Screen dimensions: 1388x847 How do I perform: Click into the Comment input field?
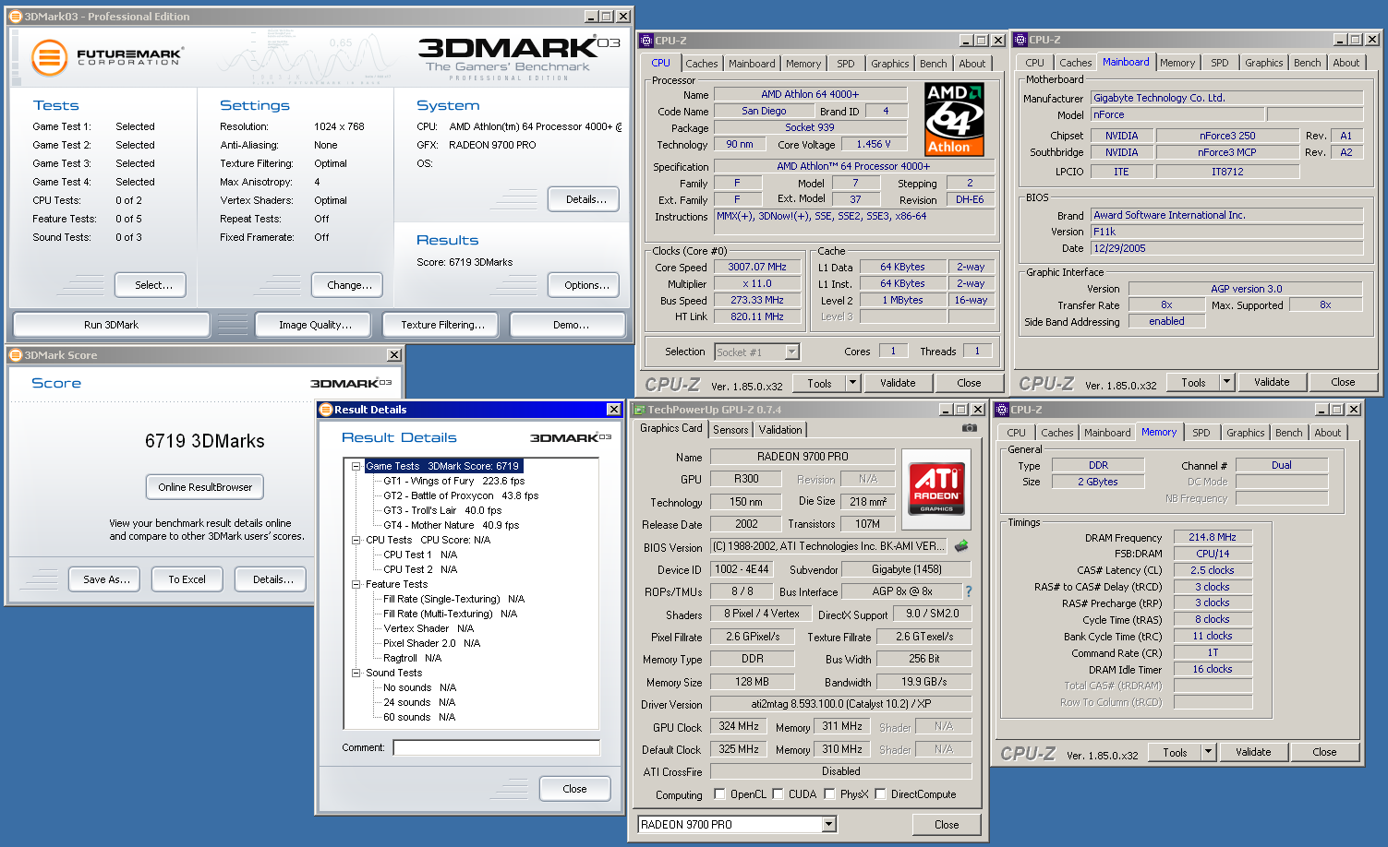coord(496,747)
